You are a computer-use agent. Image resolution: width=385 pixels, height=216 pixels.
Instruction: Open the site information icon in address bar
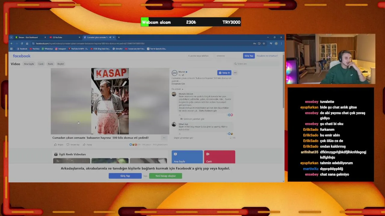(33, 43)
